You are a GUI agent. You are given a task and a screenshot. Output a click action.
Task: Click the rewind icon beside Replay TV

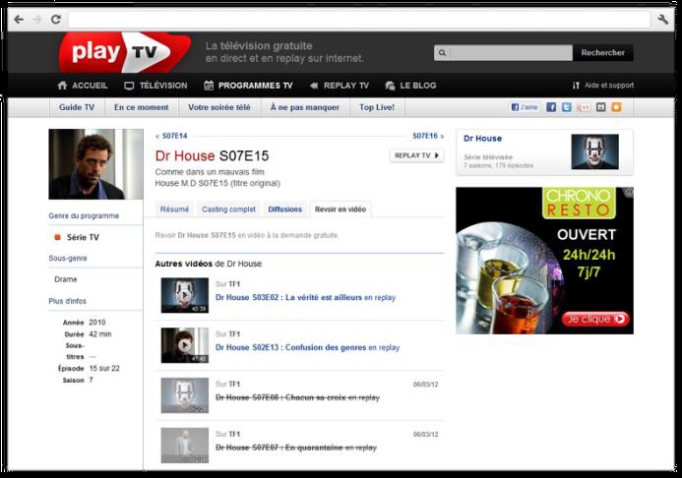coord(314,86)
